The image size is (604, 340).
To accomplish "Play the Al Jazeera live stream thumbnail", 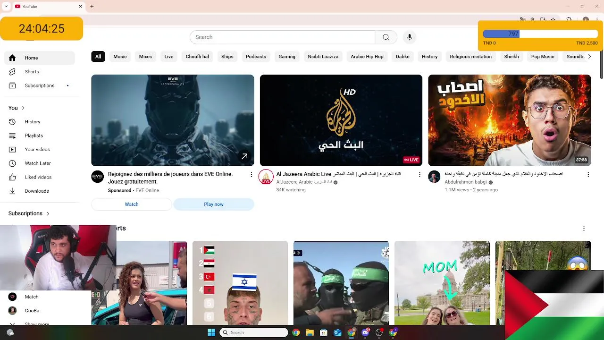I will (x=341, y=120).
